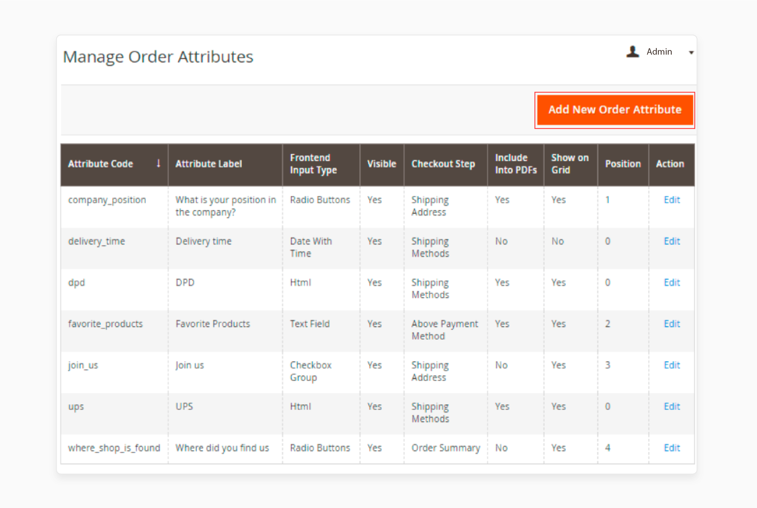Edit the ups attribute
The width and height of the screenshot is (757, 508).
pyautogui.click(x=672, y=407)
